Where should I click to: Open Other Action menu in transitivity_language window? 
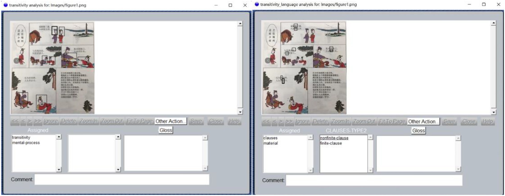click(423, 122)
